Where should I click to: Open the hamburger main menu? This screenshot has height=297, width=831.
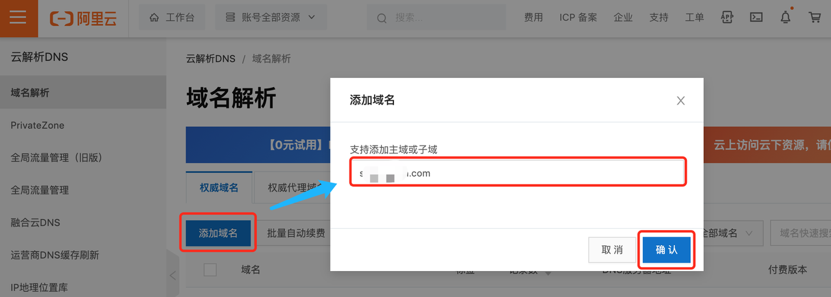click(x=18, y=18)
